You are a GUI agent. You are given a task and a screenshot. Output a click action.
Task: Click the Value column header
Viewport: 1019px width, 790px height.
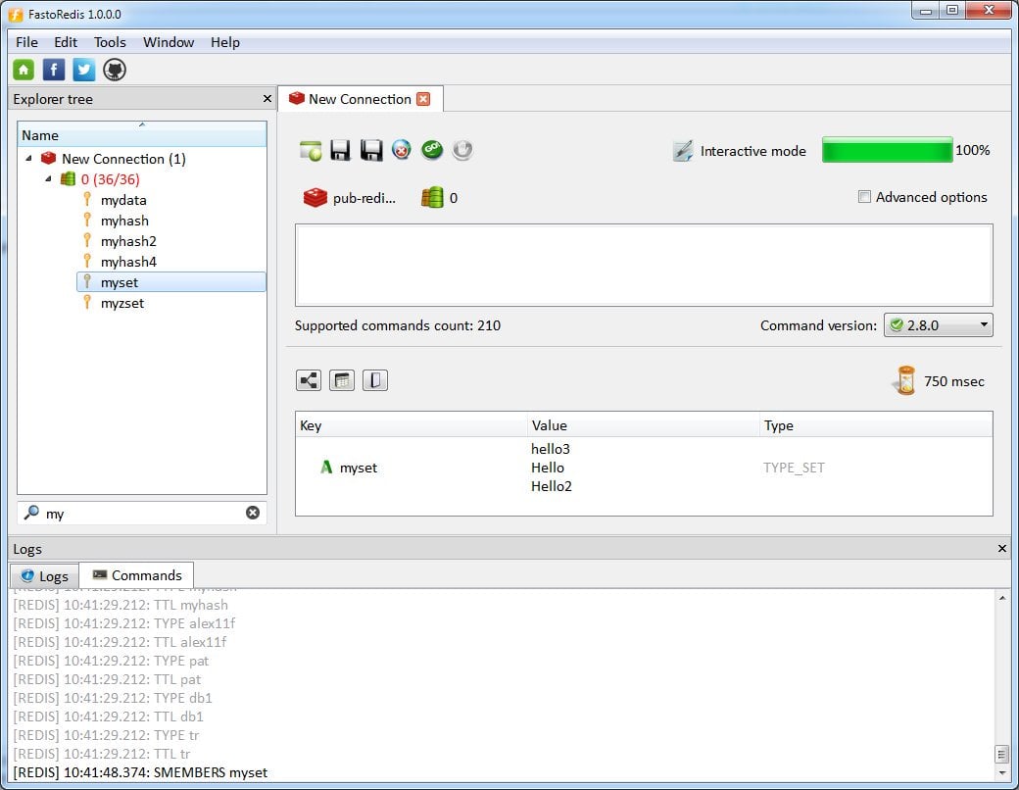644,425
